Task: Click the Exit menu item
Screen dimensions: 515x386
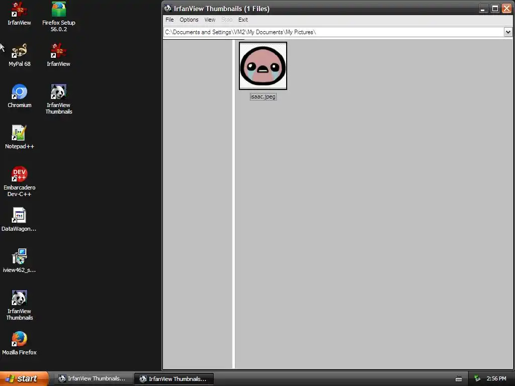Action: click(243, 20)
